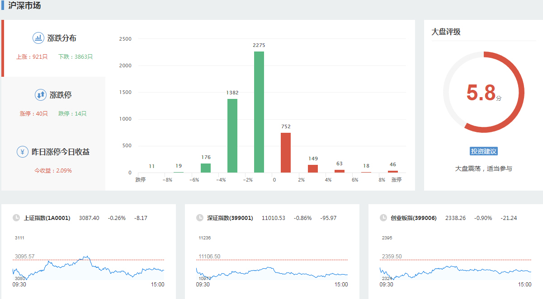The image size is (543, 299).
Task: Click the 涨跌分布 bar chart icon
Action: click(38, 38)
